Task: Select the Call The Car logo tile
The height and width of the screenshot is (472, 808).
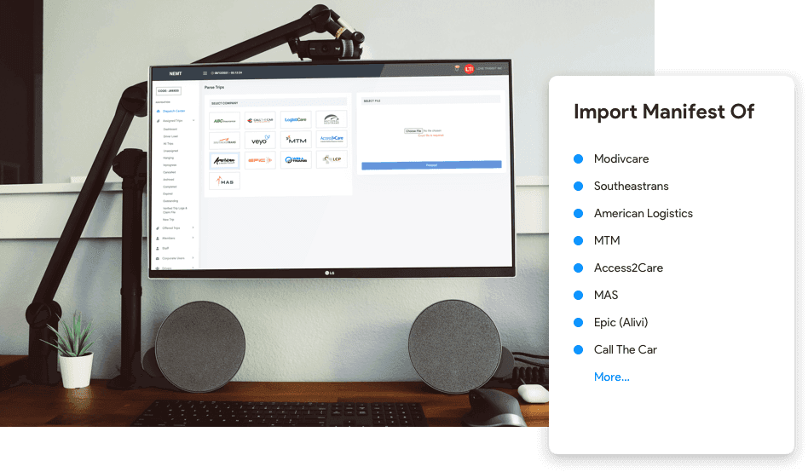Action: [260, 120]
